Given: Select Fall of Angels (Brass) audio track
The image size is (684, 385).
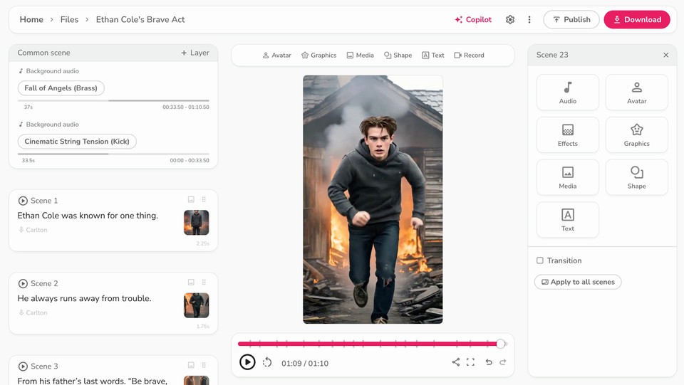Looking at the screenshot, I should click(x=61, y=88).
